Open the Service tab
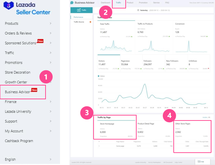Screen dimensions: 215x165 click(x=156, y=2)
